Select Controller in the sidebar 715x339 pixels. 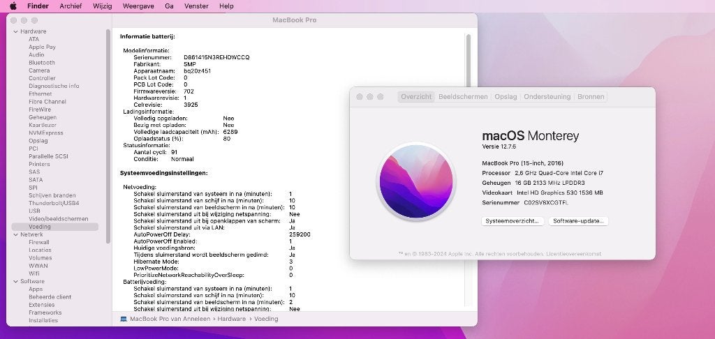pyautogui.click(x=42, y=78)
